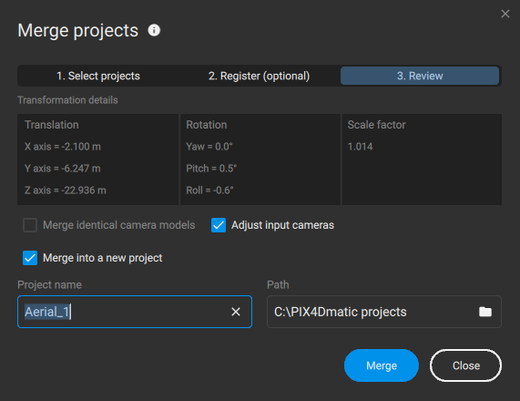
Task: Click the Yaw = 0.0° value
Action: [x=209, y=147]
